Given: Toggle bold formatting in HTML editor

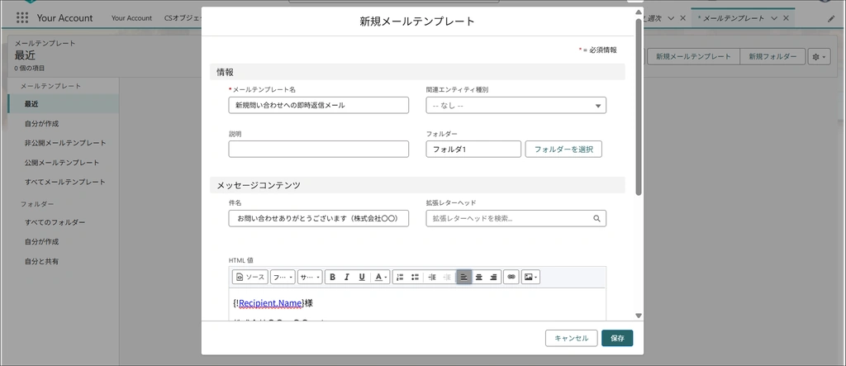Looking at the screenshot, I should pyautogui.click(x=332, y=278).
